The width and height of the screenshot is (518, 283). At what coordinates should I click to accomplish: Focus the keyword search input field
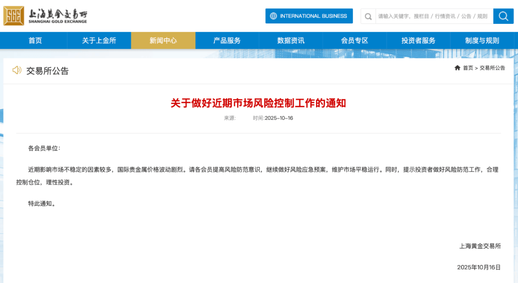coord(433,16)
